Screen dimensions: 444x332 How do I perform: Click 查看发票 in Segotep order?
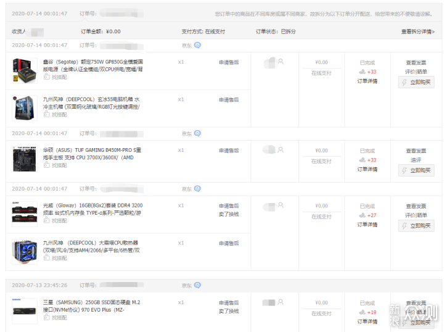(416, 62)
